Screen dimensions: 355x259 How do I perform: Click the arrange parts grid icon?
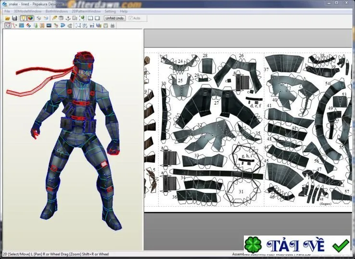coord(85,25)
